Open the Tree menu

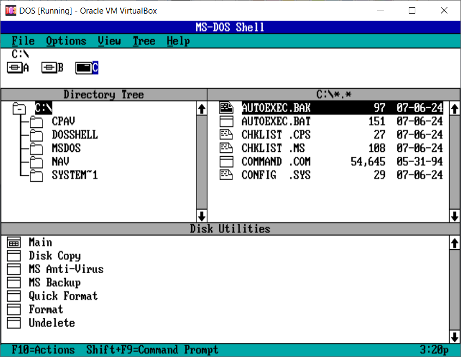click(144, 41)
